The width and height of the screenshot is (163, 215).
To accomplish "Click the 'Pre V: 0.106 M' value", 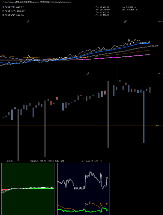I will pos(130,10).
